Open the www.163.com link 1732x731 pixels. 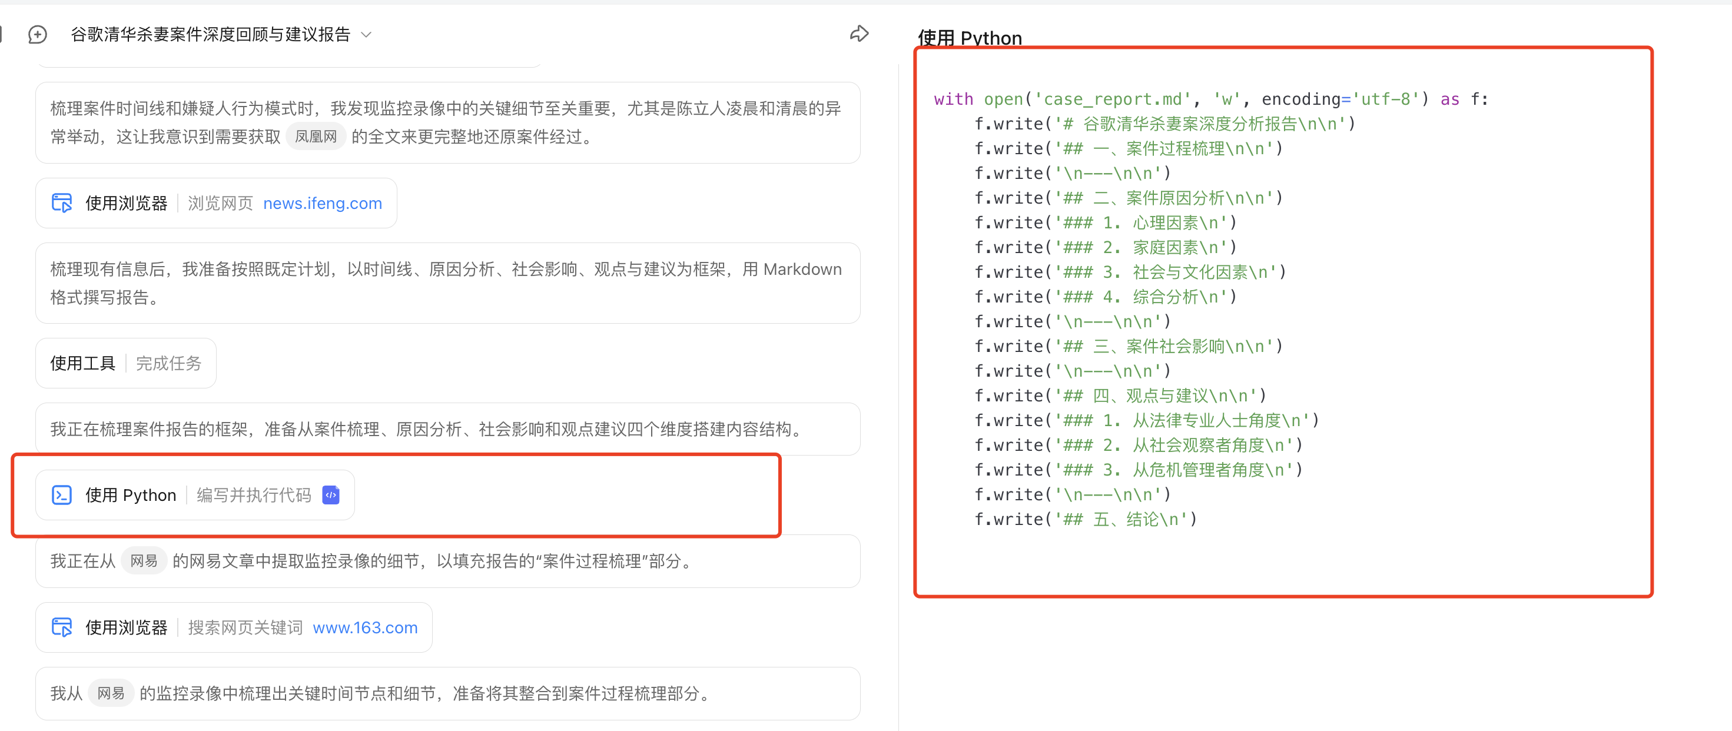point(365,627)
